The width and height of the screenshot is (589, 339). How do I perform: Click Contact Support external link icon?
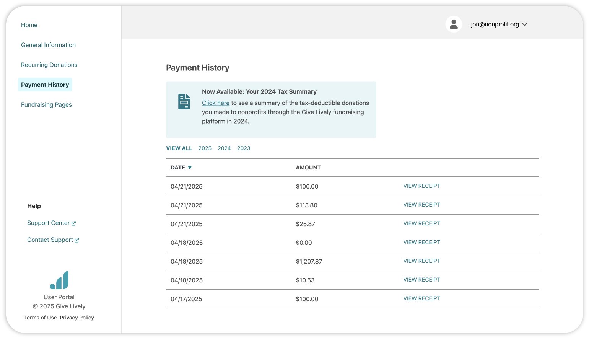point(77,240)
